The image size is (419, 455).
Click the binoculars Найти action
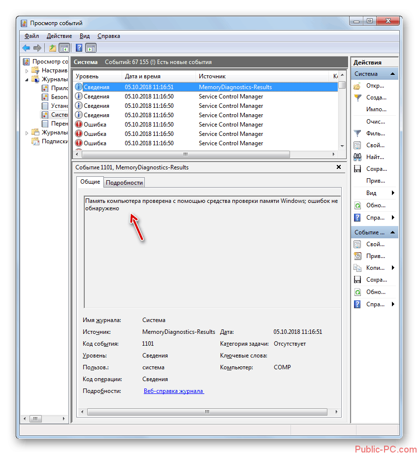(x=374, y=157)
